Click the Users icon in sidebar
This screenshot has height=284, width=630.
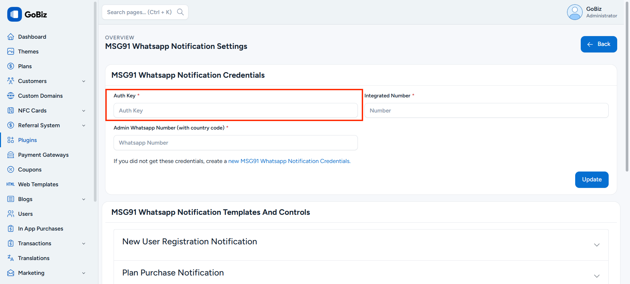click(11, 214)
